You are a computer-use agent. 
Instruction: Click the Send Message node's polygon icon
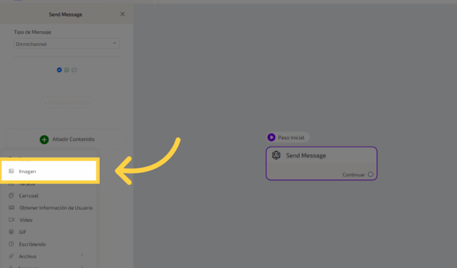pos(276,156)
